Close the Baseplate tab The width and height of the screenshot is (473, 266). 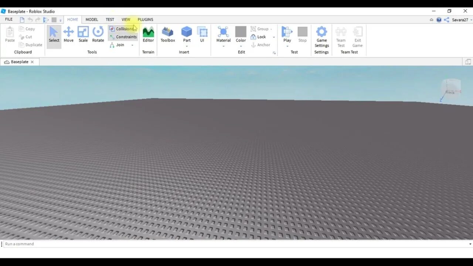32,62
